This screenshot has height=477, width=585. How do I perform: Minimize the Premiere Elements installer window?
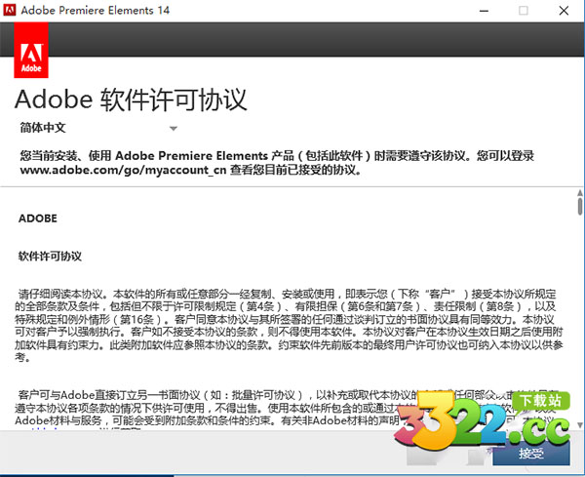477,11
